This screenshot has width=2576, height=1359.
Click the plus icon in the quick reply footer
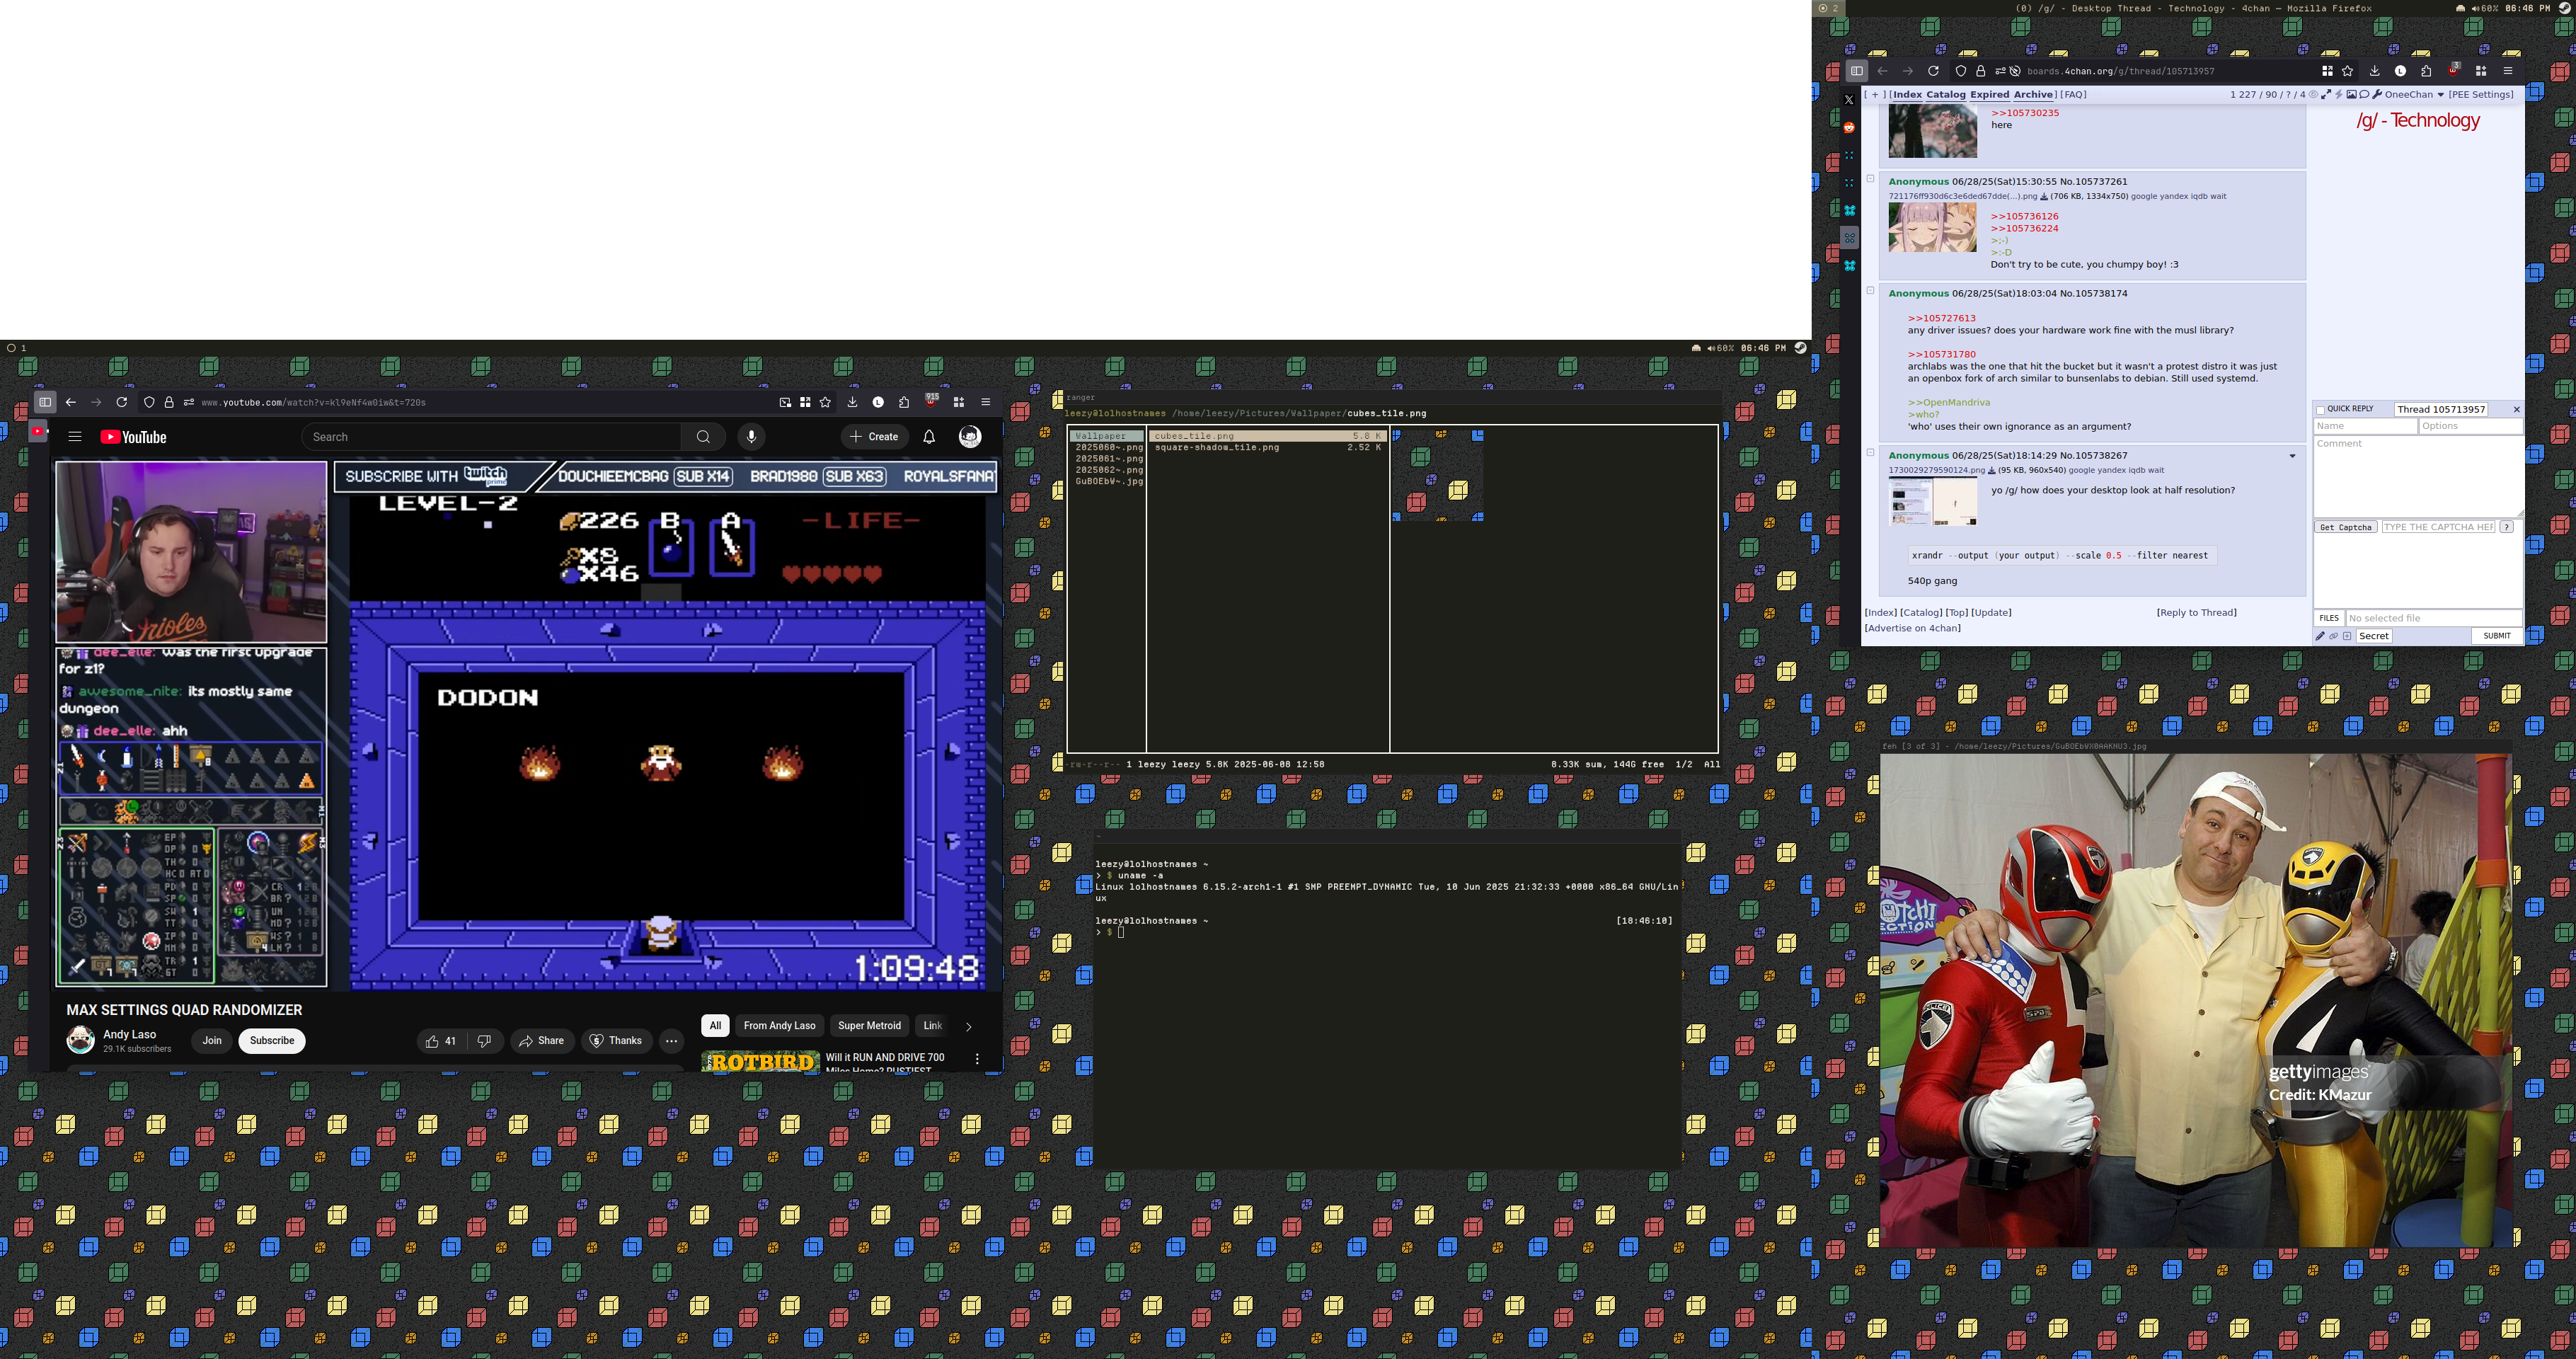point(2347,636)
